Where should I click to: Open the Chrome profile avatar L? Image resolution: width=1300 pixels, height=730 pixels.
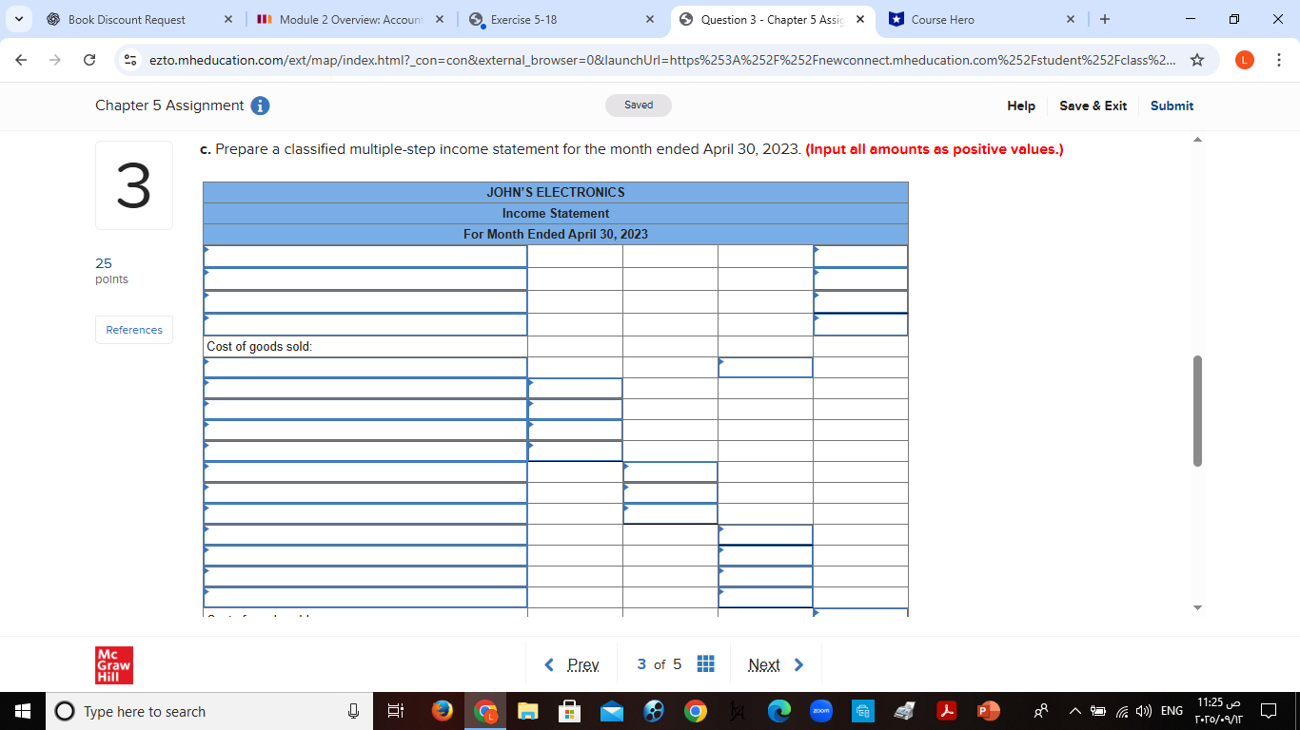point(1244,60)
